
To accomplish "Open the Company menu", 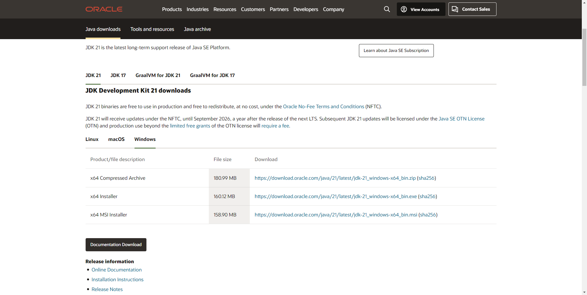I will 334,9.
